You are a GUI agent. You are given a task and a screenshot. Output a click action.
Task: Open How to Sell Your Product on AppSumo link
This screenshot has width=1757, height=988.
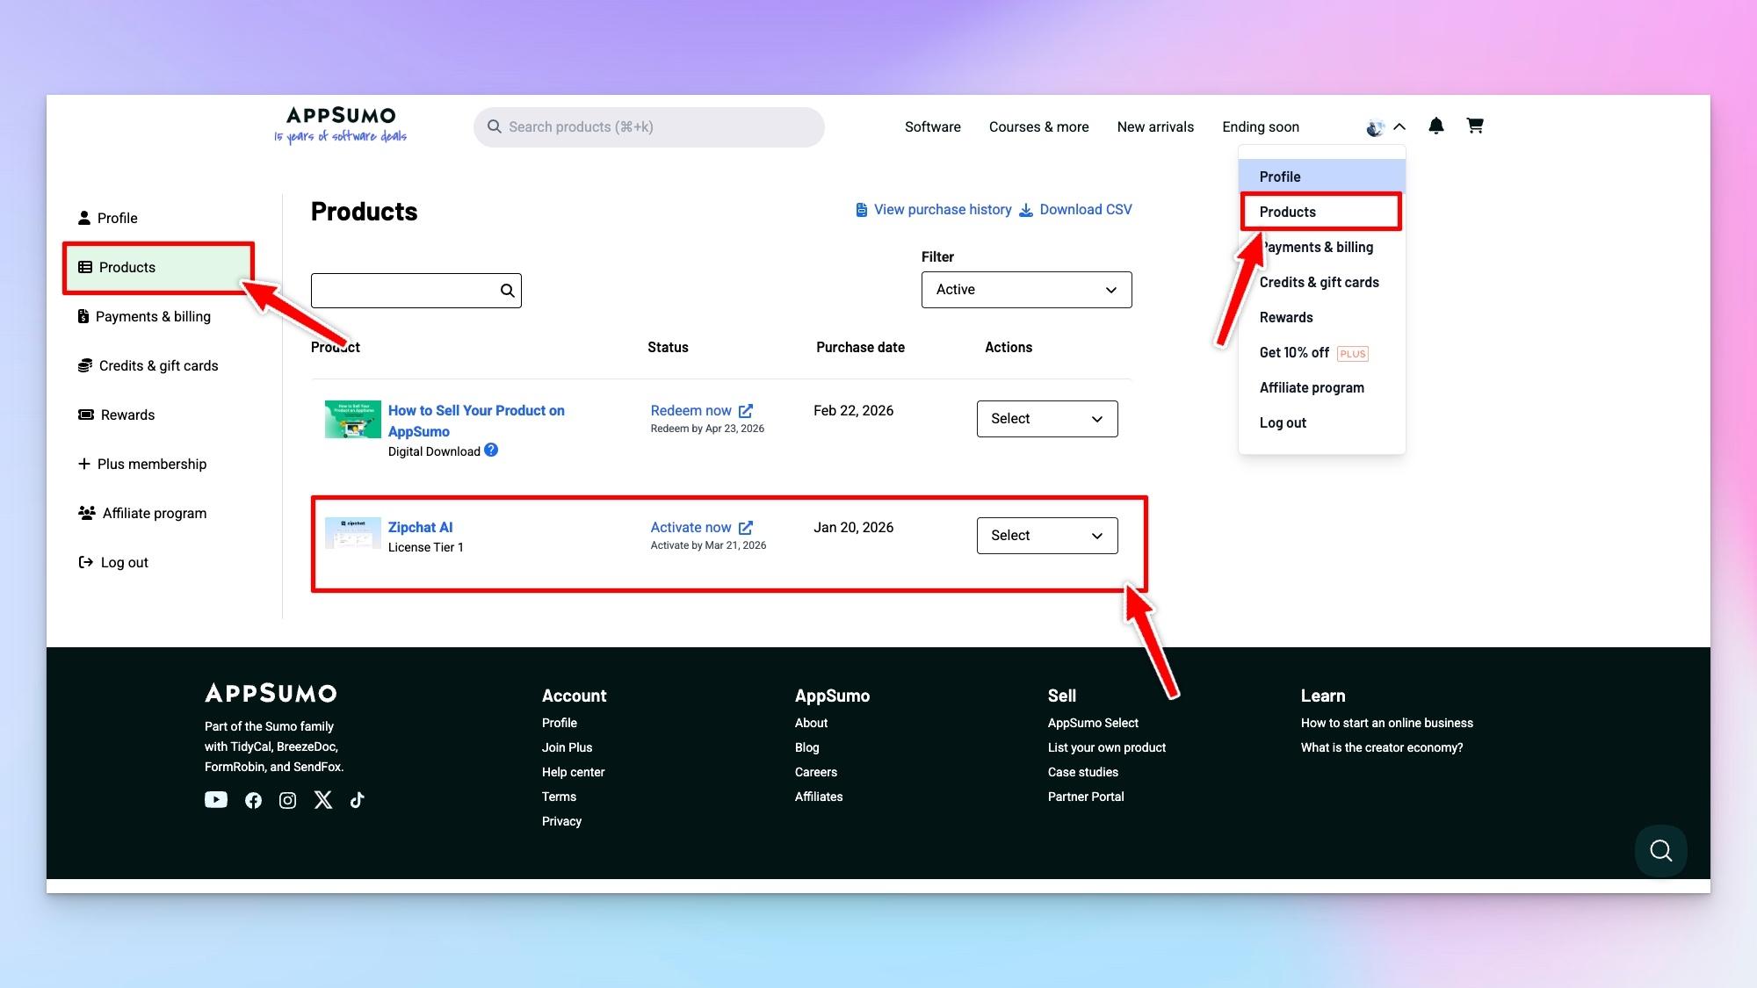coord(476,422)
